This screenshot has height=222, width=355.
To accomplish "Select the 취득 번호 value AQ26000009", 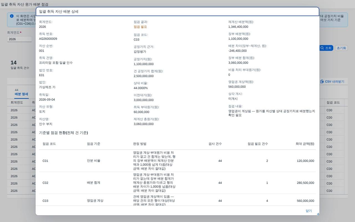I will (x=48, y=39).
